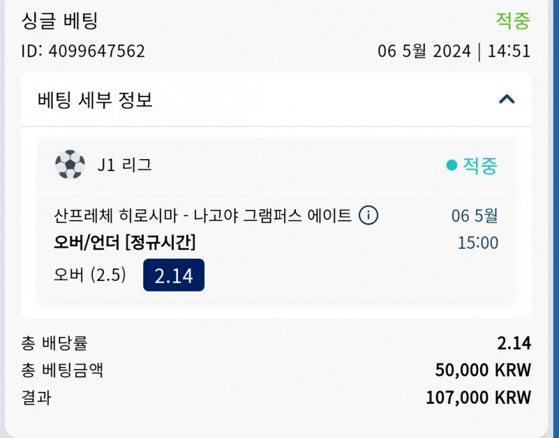Click the 베팅 세부 정보 header

[95, 100]
